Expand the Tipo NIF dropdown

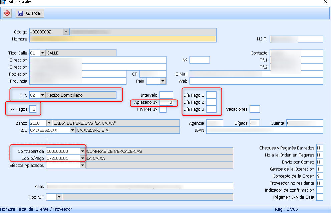[59, 197]
